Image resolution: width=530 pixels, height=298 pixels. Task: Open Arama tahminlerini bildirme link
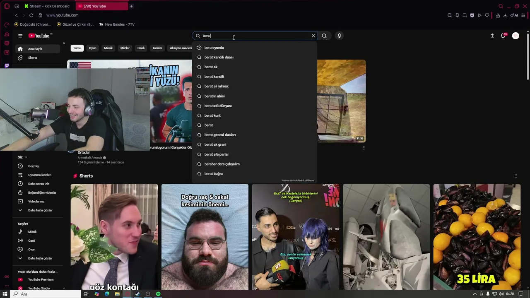298,180
